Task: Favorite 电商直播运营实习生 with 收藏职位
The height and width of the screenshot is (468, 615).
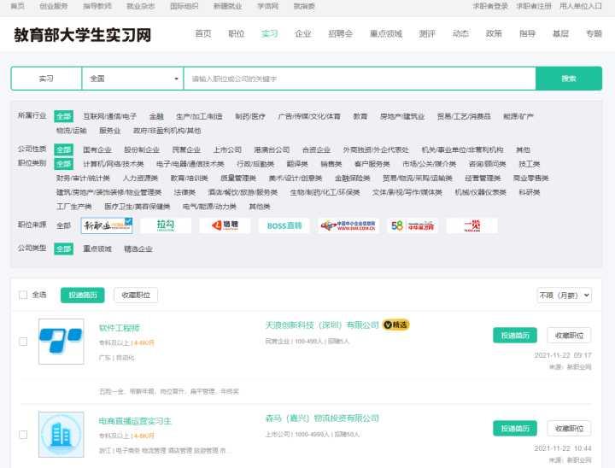Action: [x=569, y=429]
